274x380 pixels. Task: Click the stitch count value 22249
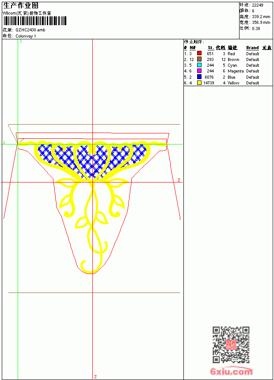[258, 5]
